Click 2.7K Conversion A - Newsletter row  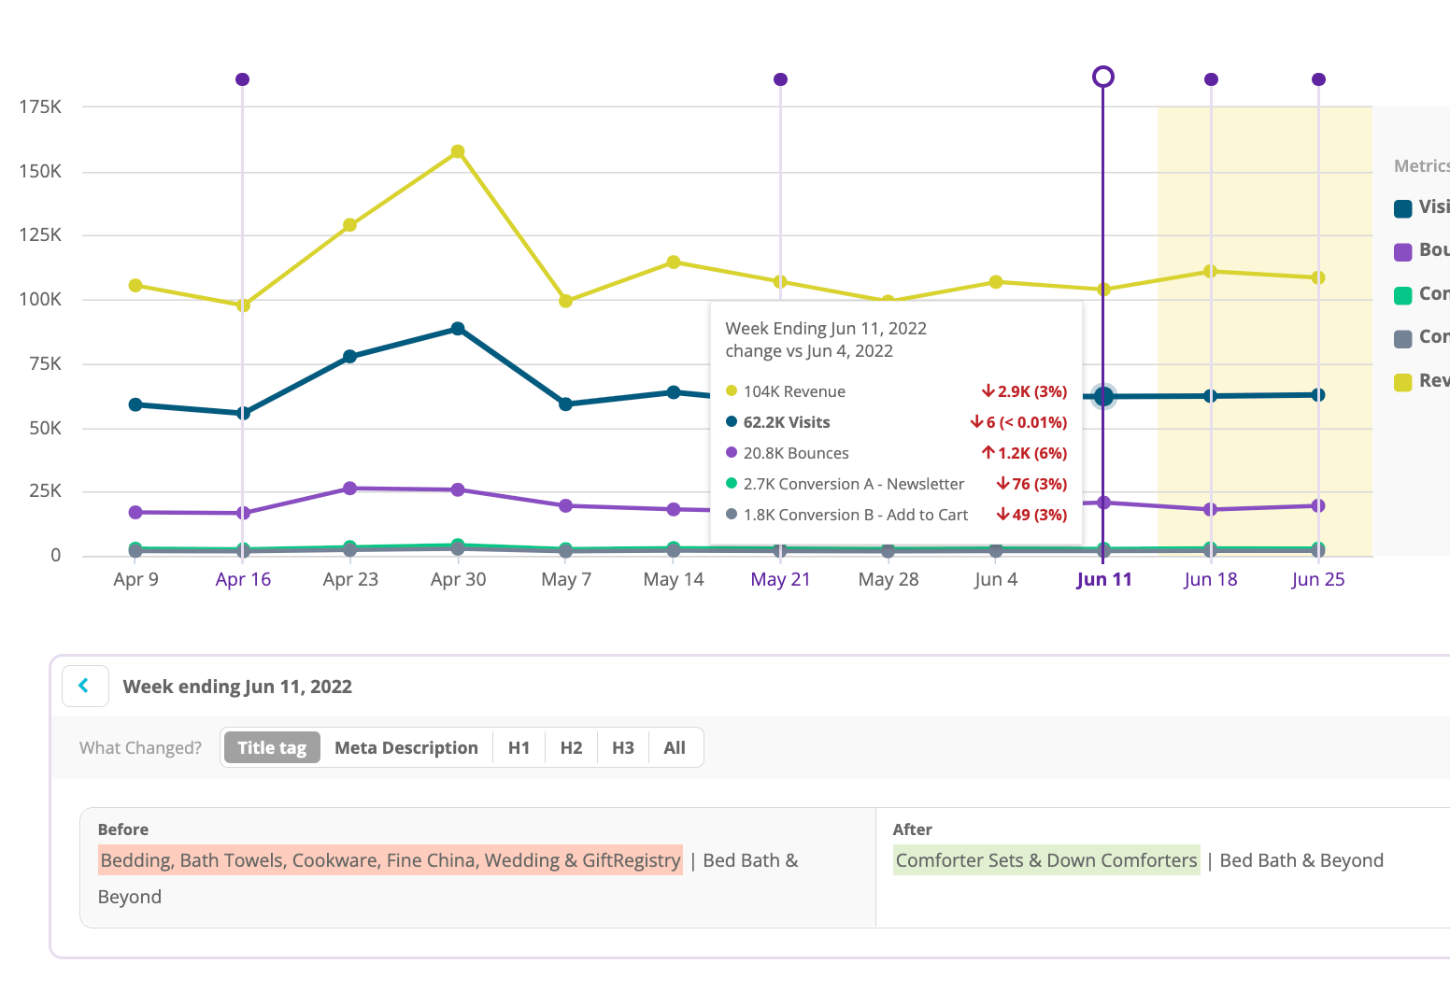point(896,484)
